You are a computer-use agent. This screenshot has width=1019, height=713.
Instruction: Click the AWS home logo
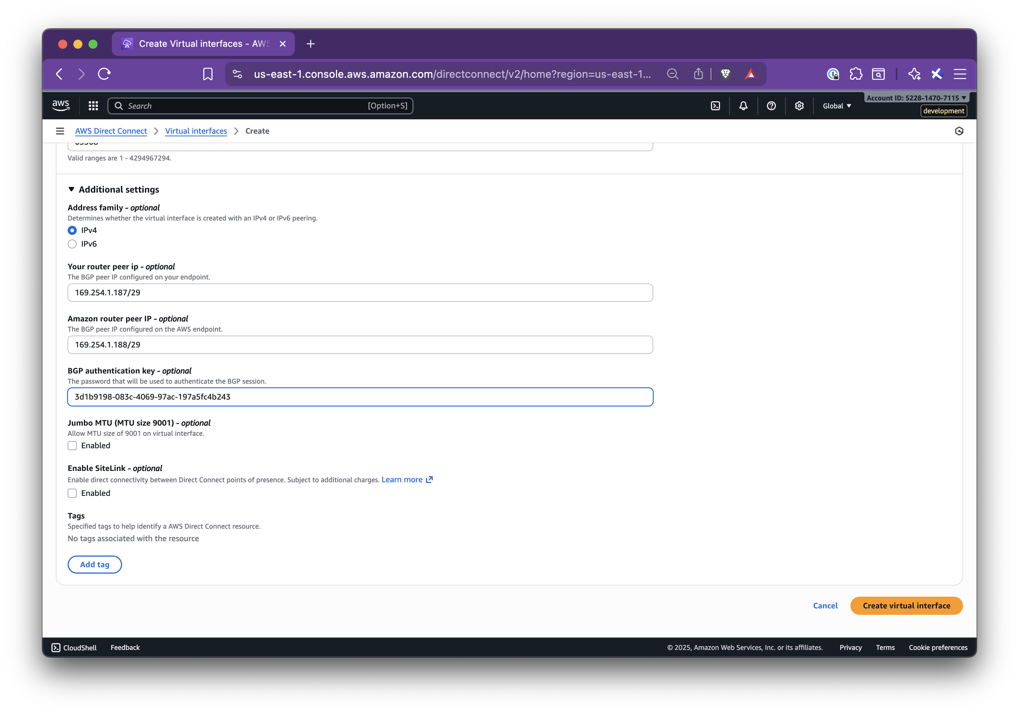[x=61, y=105]
